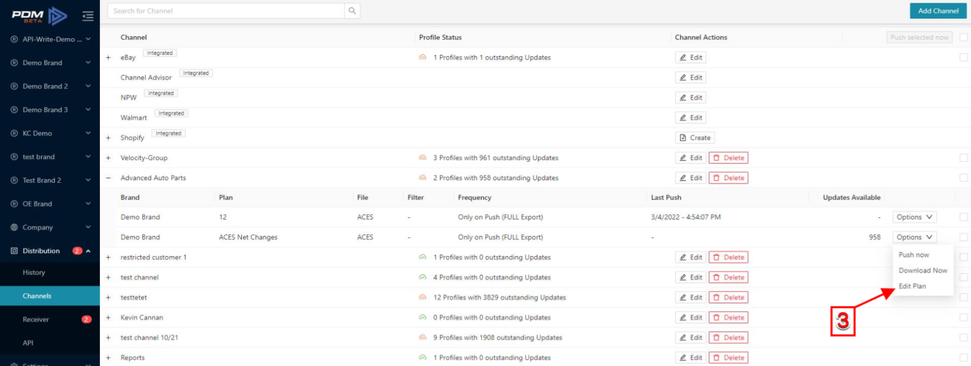The width and height of the screenshot is (971, 366).
Task: Expand the testtetet channel row
Action: (x=108, y=297)
